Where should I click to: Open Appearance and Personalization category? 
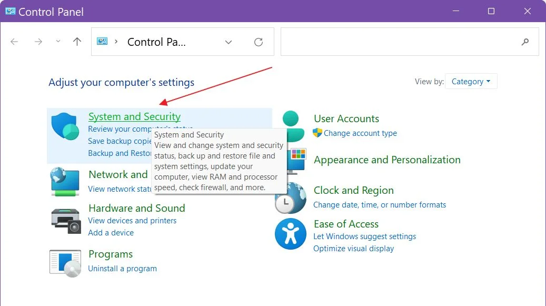[387, 160]
